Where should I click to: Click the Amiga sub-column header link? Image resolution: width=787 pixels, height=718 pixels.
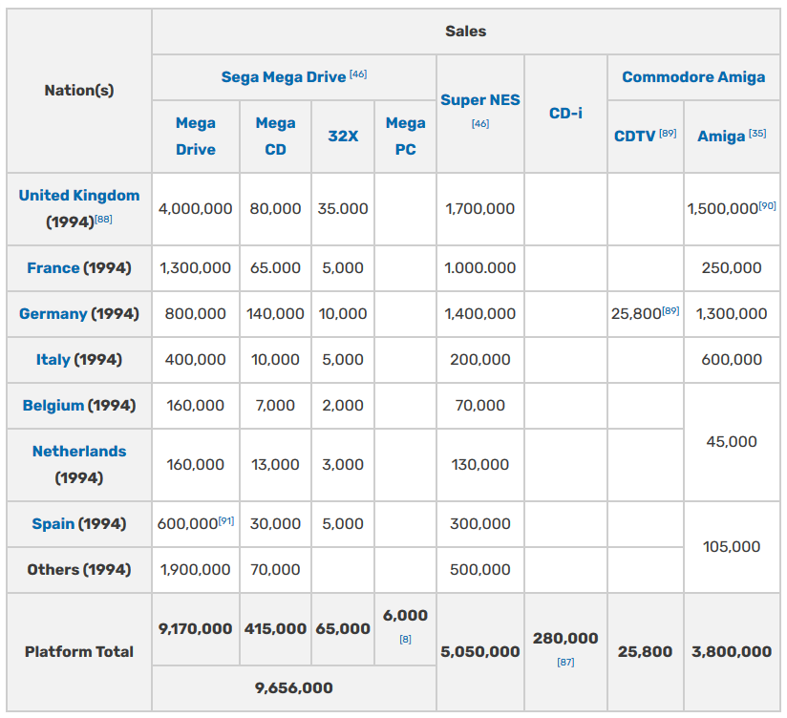coord(721,136)
